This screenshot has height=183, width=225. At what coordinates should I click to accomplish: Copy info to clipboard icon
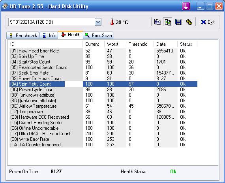(157, 22)
